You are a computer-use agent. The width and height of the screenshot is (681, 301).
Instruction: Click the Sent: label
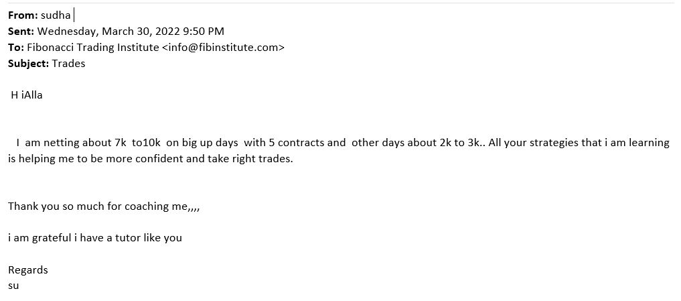pos(21,32)
